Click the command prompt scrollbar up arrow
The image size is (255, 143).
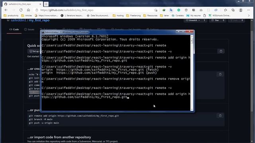pos(192,37)
